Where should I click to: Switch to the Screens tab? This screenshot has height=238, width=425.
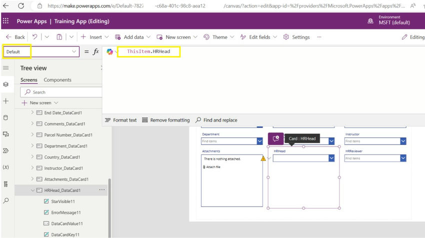(28, 80)
